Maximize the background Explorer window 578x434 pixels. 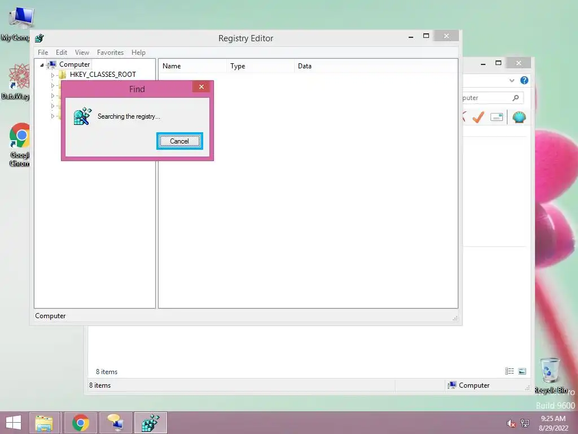[498, 63]
